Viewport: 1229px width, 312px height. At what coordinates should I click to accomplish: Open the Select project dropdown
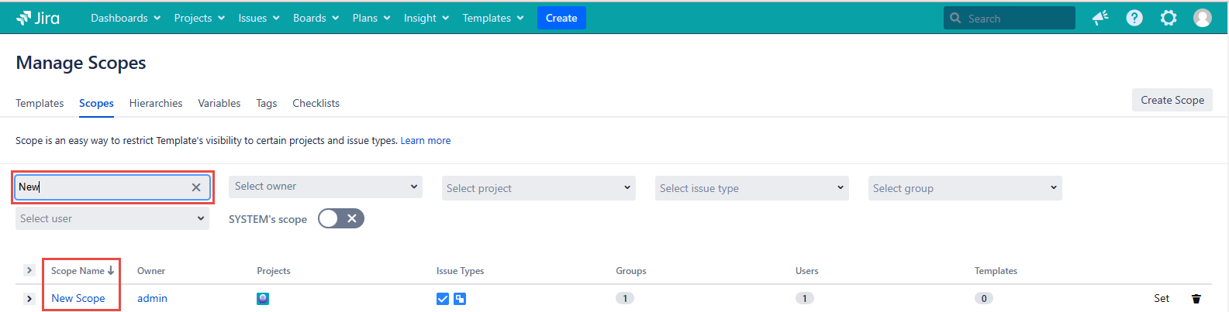539,188
